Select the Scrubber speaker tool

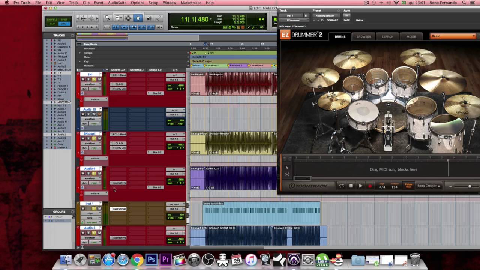pos(149,18)
